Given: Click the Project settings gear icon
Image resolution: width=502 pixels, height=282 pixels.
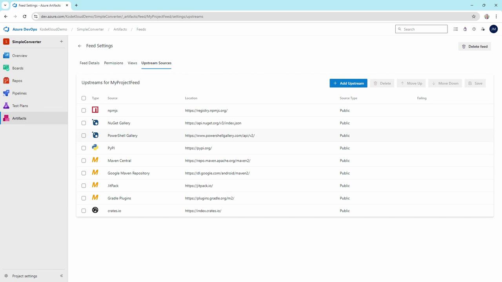Looking at the screenshot, I should point(6,276).
